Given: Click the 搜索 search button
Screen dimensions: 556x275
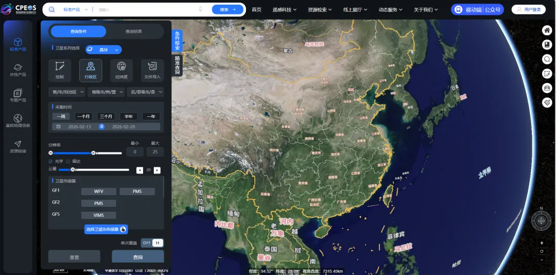Looking at the screenshot, I should pos(228,10).
